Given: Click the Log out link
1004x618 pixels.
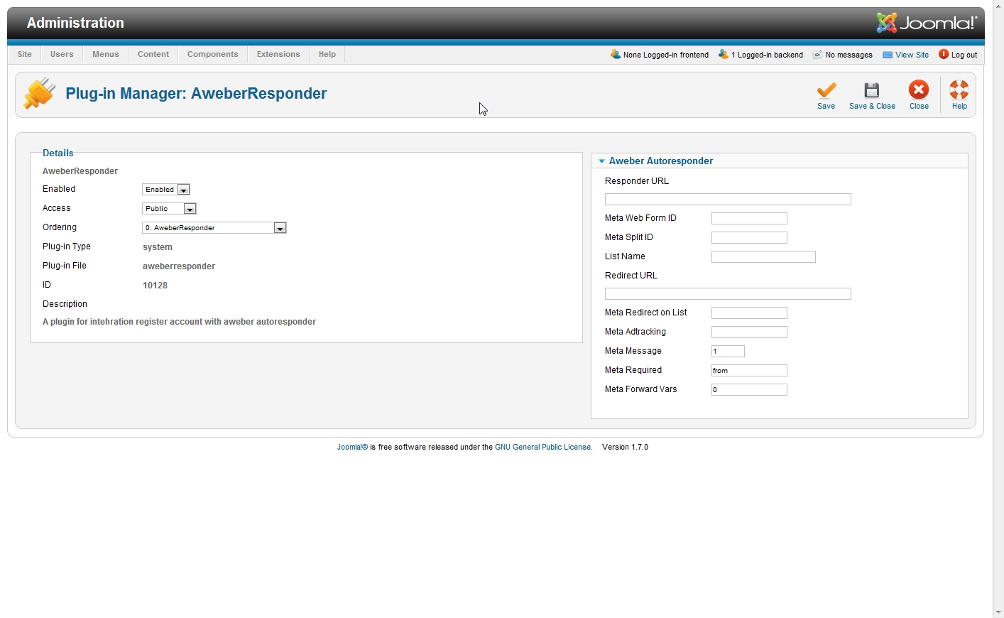Looking at the screenshot, I should [x=964, y=55].
